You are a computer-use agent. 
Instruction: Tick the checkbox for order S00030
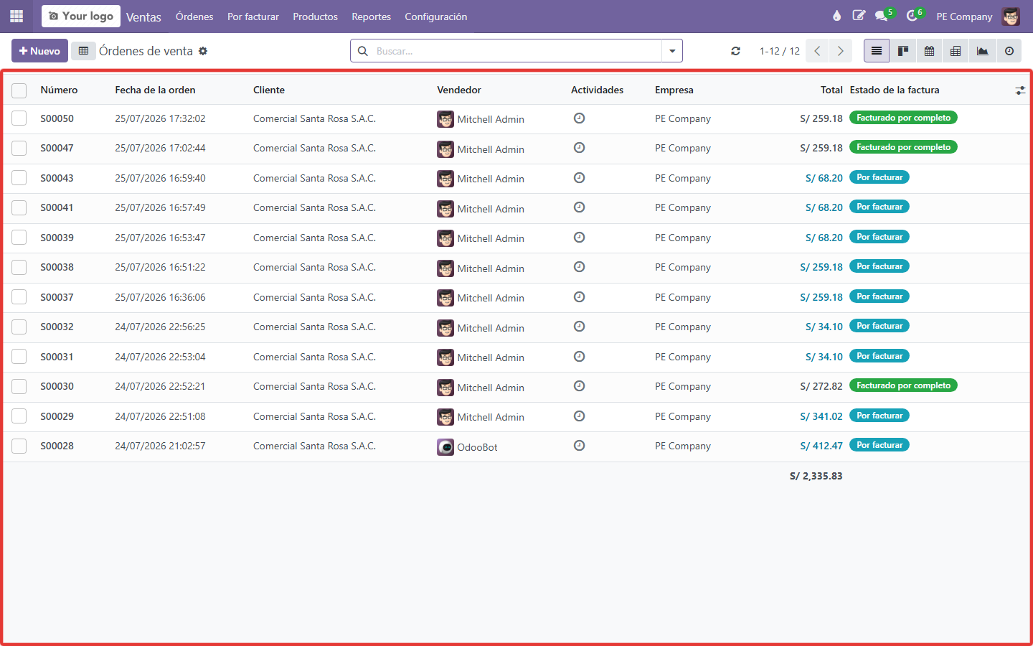19,386
